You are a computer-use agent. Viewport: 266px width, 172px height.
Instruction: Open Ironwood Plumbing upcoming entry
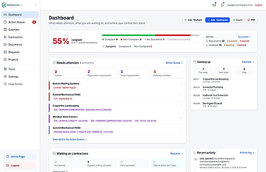(x=223, y=88)
